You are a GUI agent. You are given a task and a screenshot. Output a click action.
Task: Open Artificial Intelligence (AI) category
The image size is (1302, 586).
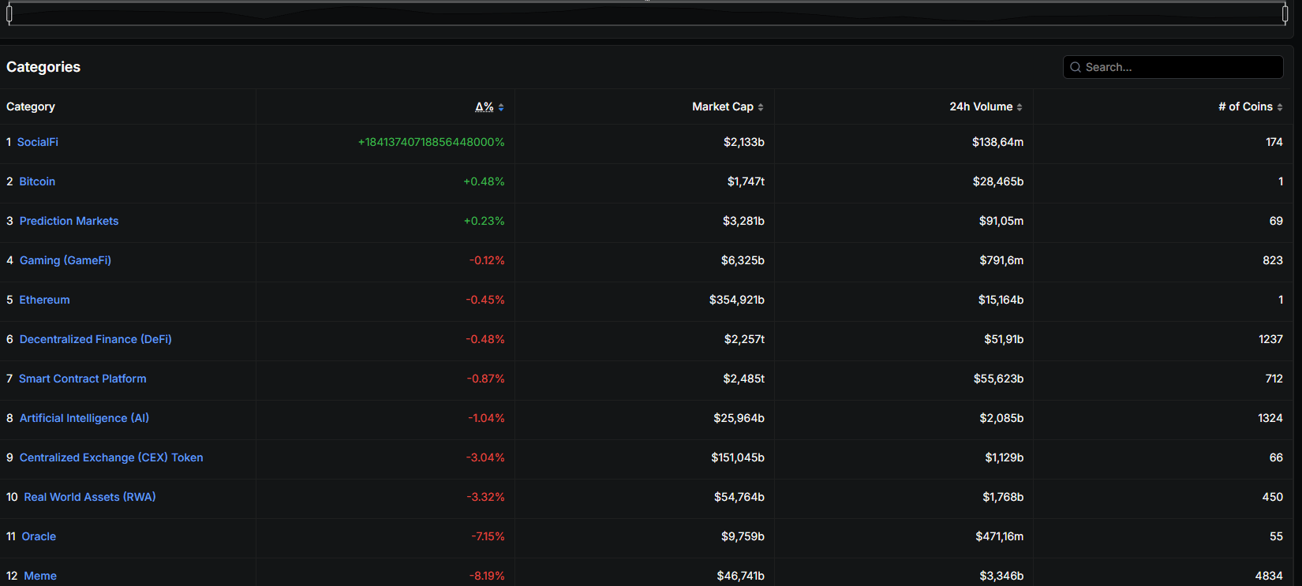pos(84,418)
